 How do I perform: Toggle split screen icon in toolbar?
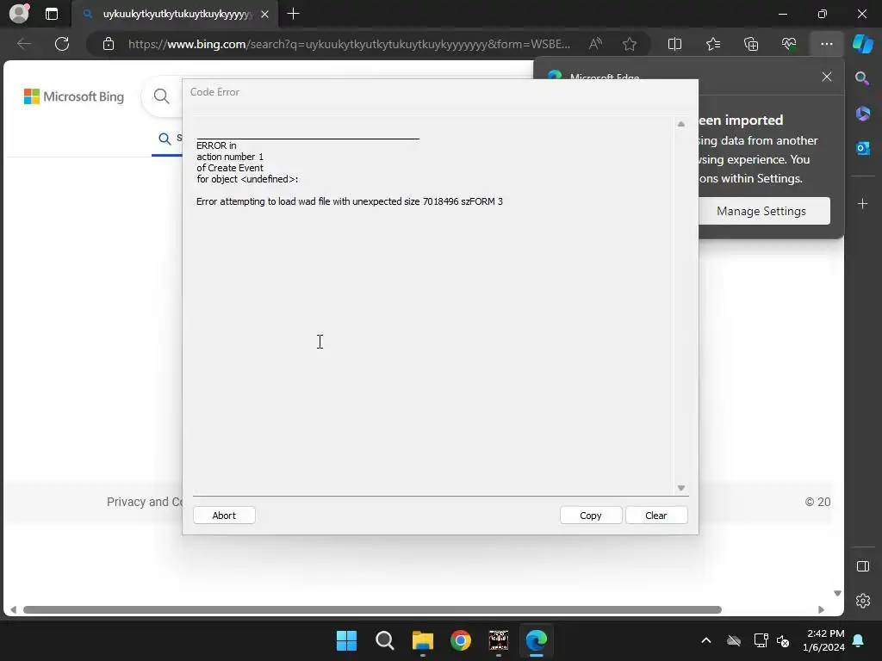tap(674, 44)
